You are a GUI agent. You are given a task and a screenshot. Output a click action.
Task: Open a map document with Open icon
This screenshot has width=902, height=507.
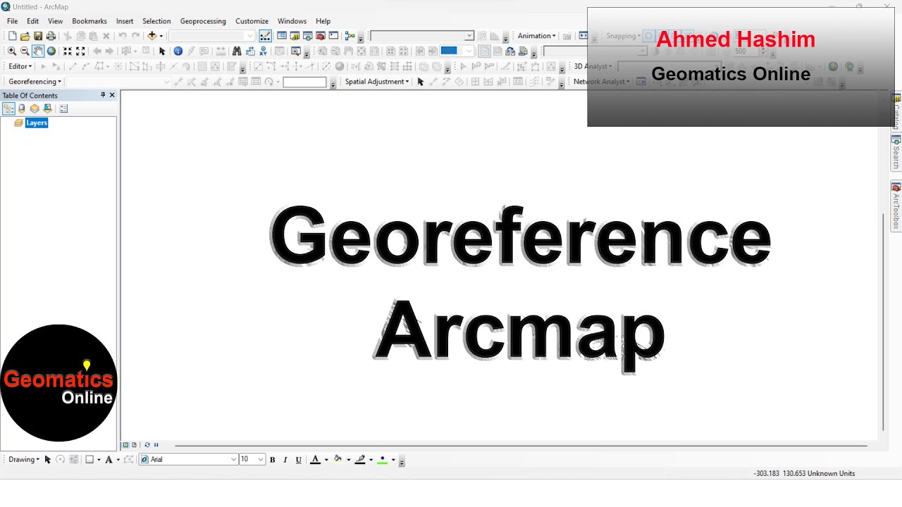pyautogui.click(x=25, y=36)
